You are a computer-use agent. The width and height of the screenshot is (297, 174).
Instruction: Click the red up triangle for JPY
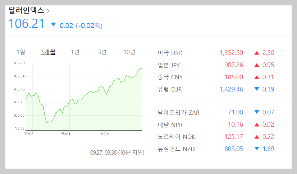[257, 65]
